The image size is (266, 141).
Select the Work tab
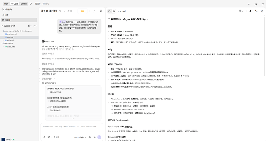coord(6,4)
